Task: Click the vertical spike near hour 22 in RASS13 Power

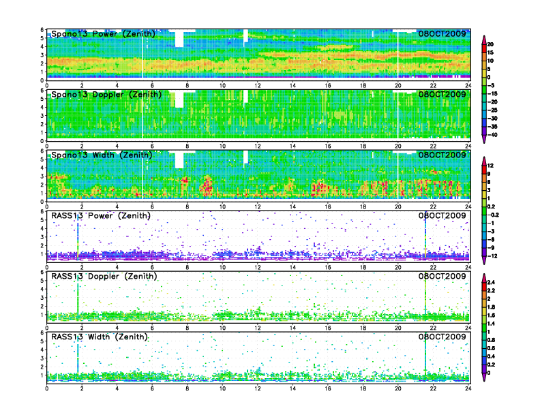Action: (425, 236)
